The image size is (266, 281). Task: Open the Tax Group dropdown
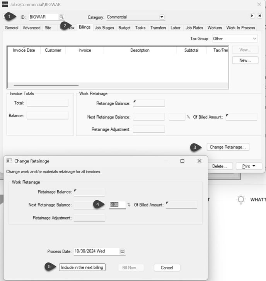[x=254, y=39]
